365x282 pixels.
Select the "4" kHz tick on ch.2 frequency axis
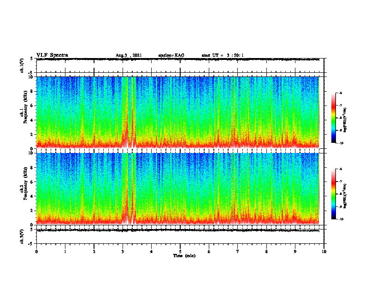tap(32, 196)
